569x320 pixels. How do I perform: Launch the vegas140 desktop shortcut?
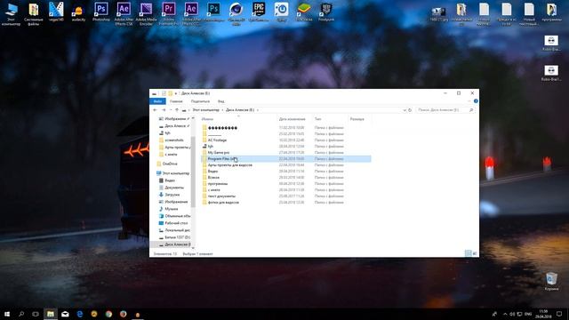[x=56, y=12]
